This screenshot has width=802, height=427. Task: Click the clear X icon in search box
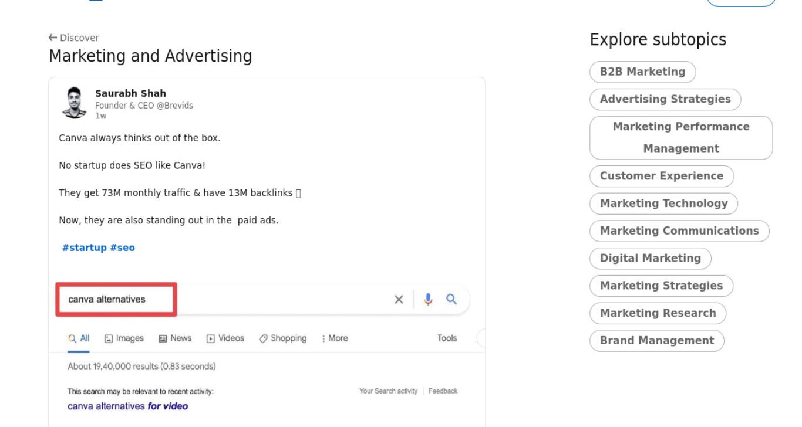click(399, 300)
